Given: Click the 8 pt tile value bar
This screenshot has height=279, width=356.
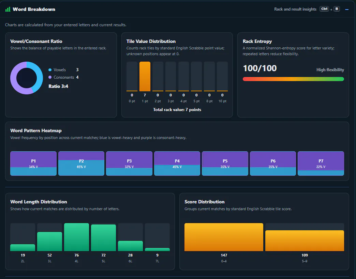Looking at the screenshot, I should pos(209,76).
